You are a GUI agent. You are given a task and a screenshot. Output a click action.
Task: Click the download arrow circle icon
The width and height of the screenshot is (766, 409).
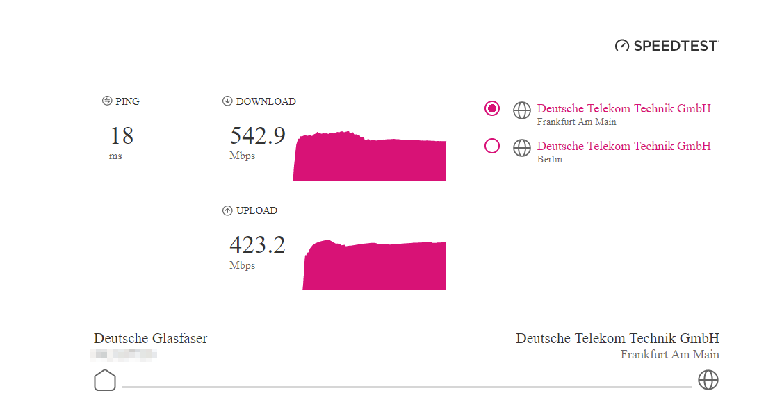(x=227, y=101)
